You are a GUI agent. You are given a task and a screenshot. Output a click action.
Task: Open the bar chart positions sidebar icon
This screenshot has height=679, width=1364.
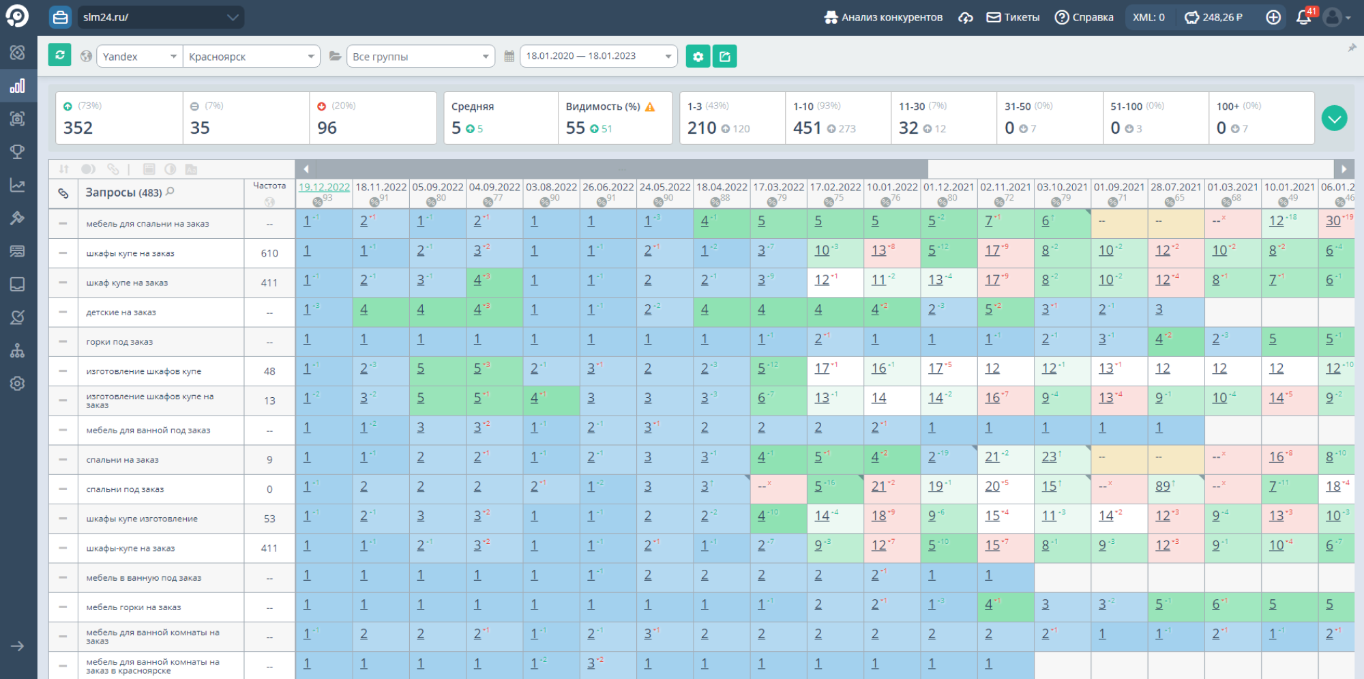tap(18, 86)
